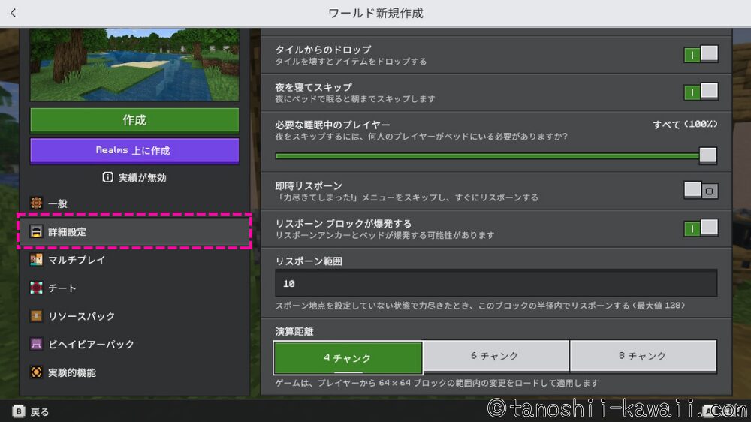Image resolution: width=751 pixels, height=422 pixels.
Task: Select 8 チャンク simulation distance
Action: [x=644, y=356]
